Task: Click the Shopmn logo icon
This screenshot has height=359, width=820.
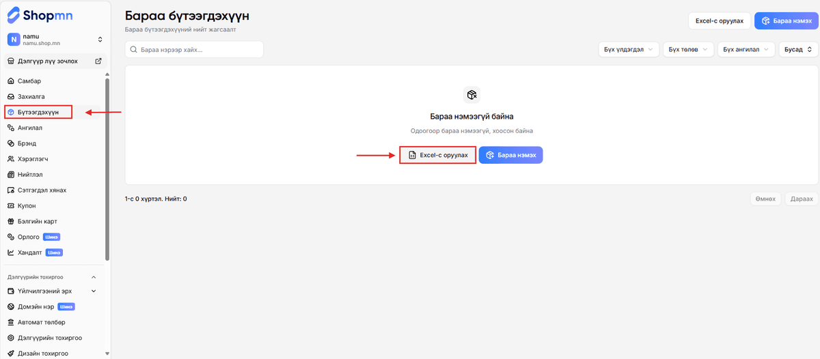Action: point(14,16)
